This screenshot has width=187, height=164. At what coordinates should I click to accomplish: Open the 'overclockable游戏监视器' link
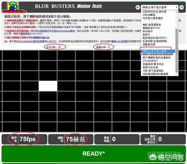[31, 41]
